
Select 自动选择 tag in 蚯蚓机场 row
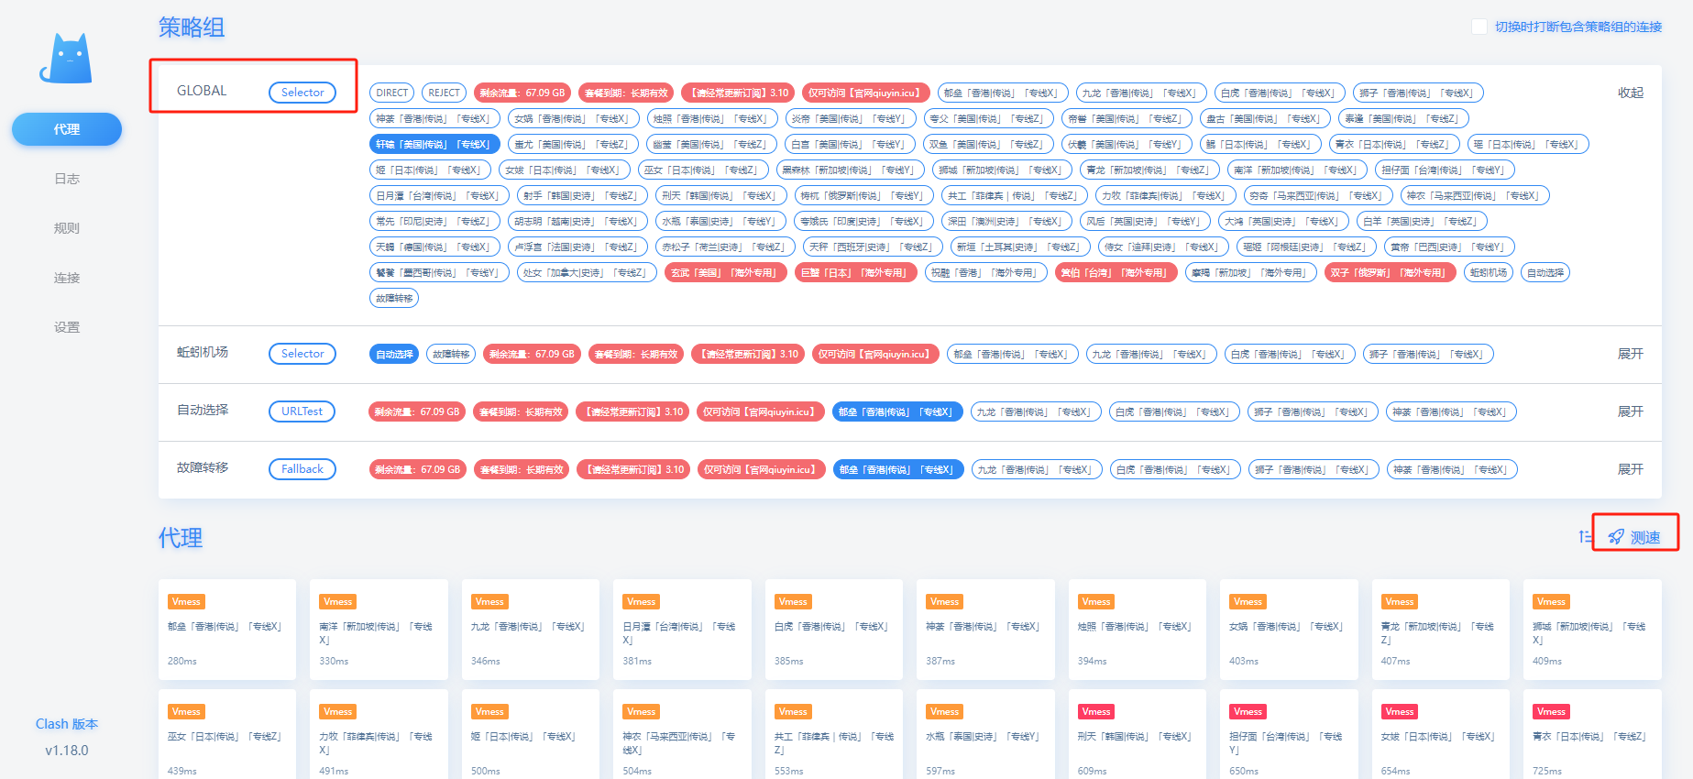[394, 354]
